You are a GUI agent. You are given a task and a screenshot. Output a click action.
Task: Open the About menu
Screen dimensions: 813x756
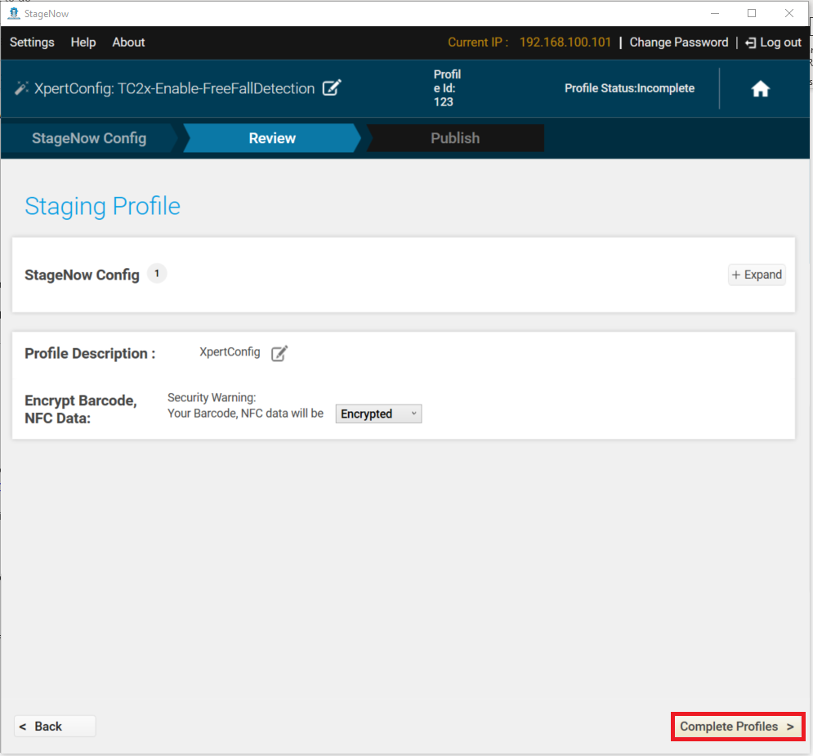128,42
